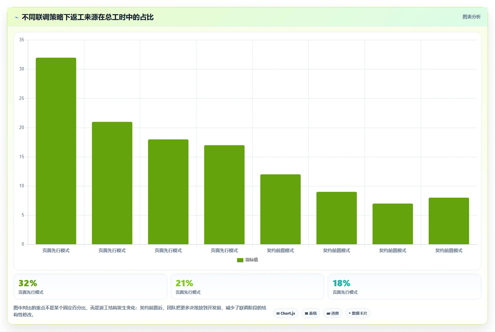
Task: Click the y-axis value 5
Action: (23, 215)
